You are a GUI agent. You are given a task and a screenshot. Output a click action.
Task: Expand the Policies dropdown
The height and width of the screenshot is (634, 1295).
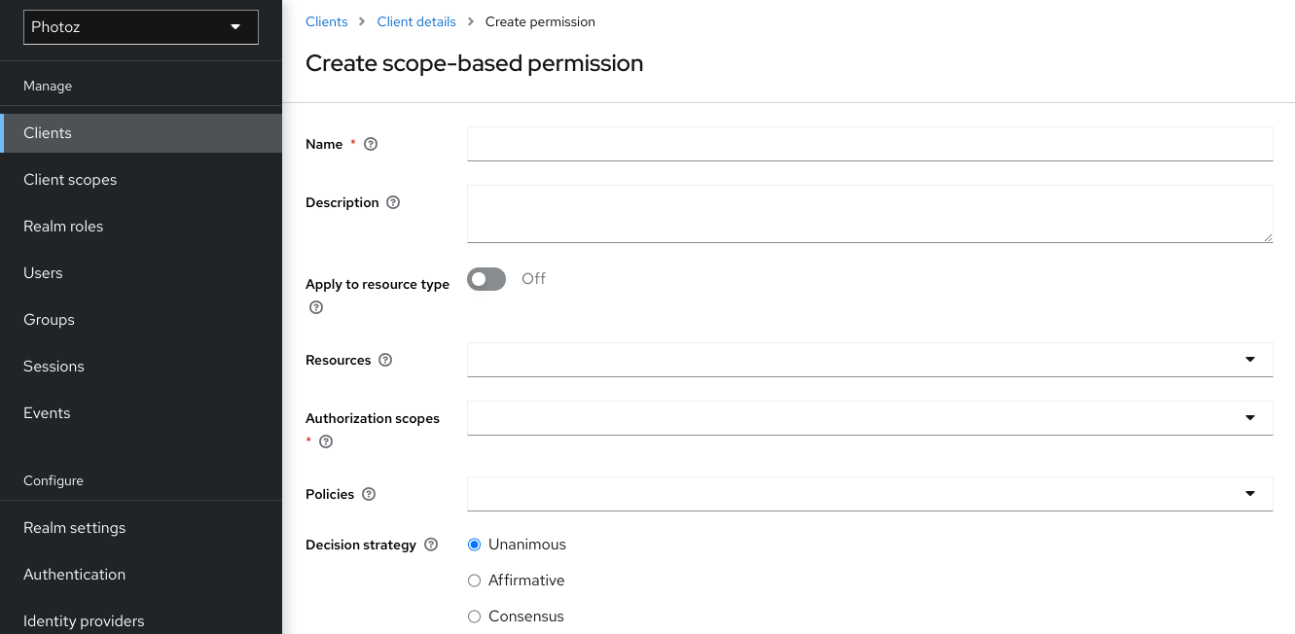click(x=1250, y=493)
